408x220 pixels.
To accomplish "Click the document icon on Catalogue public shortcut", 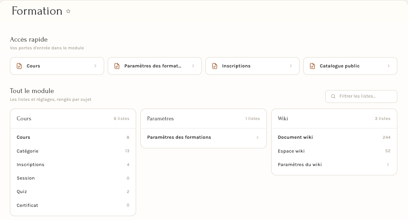I will coord(312,66).
